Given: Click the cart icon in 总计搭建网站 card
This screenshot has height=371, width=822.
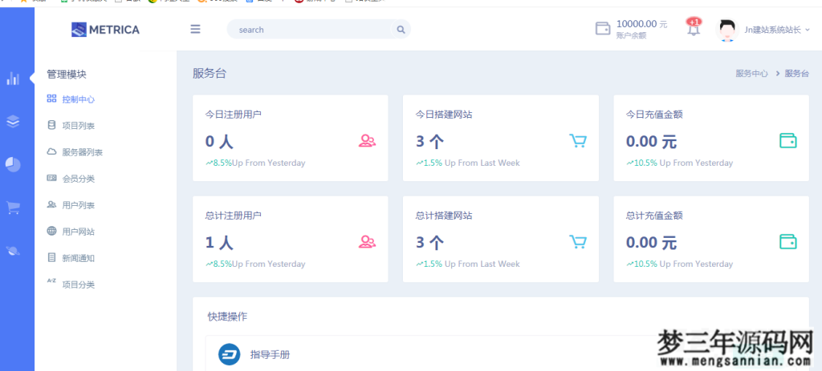Looking at the screenshot, I should tap(578, 242).
